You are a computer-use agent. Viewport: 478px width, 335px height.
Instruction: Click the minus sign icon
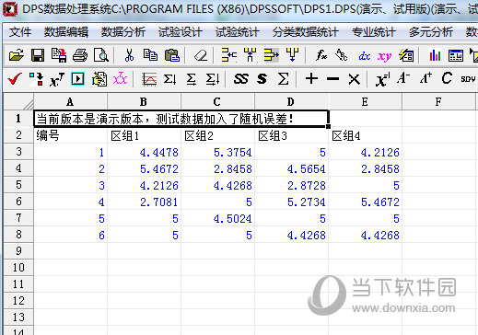tap(332, 79)
